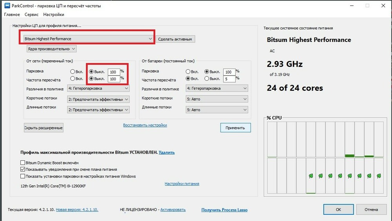The height and width of the screenshot is (221, 392).
Task: Click the Новая версия: 4.2.1.10 link
Action: click(77, 210)
